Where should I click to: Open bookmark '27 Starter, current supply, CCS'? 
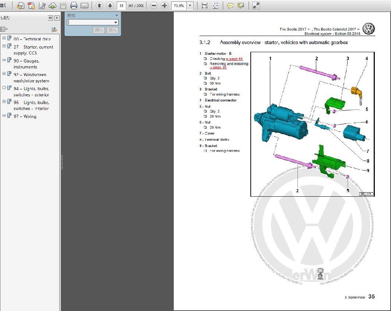coord(34,50)
